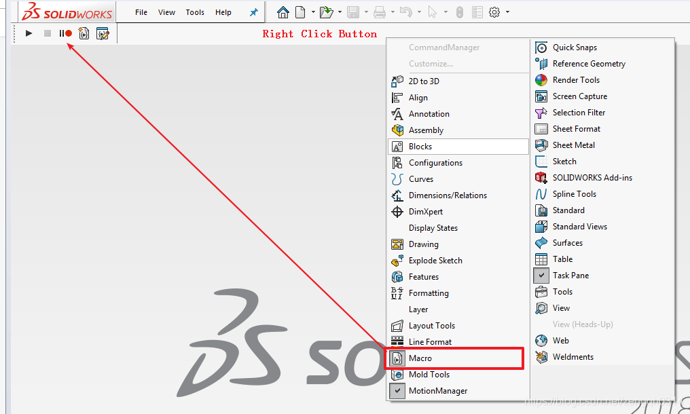Show the Formatting toolbar
This screenshot has height=414, width=690.
pyautogui.click(x=458, y=293)
